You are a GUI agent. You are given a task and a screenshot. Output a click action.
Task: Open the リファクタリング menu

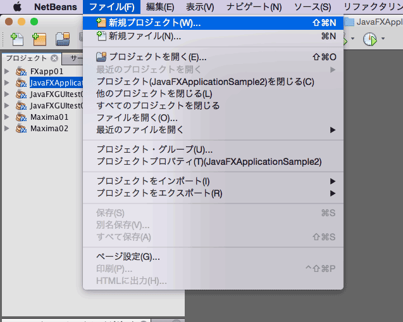coord(373,7)
